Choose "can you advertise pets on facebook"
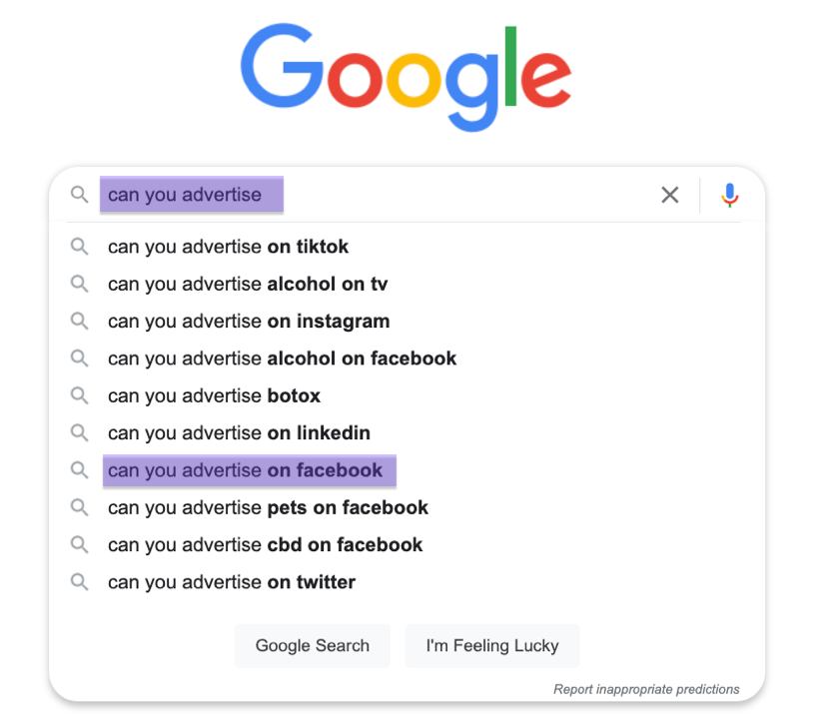The image size is (830, 728). (268, 507)
